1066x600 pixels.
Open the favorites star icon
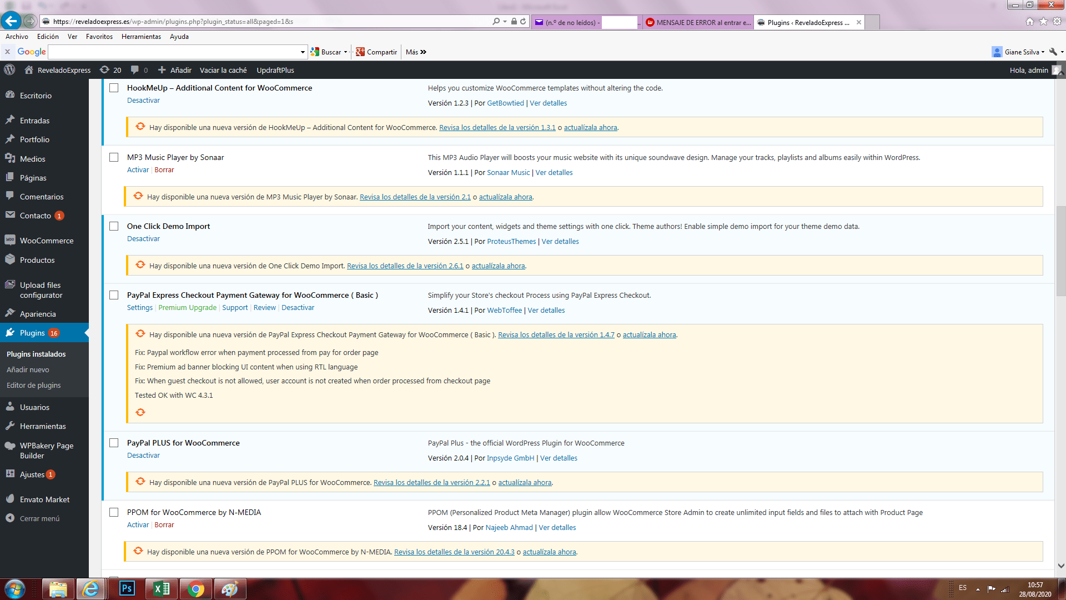pyautogui.click(x=1044, y=22)
